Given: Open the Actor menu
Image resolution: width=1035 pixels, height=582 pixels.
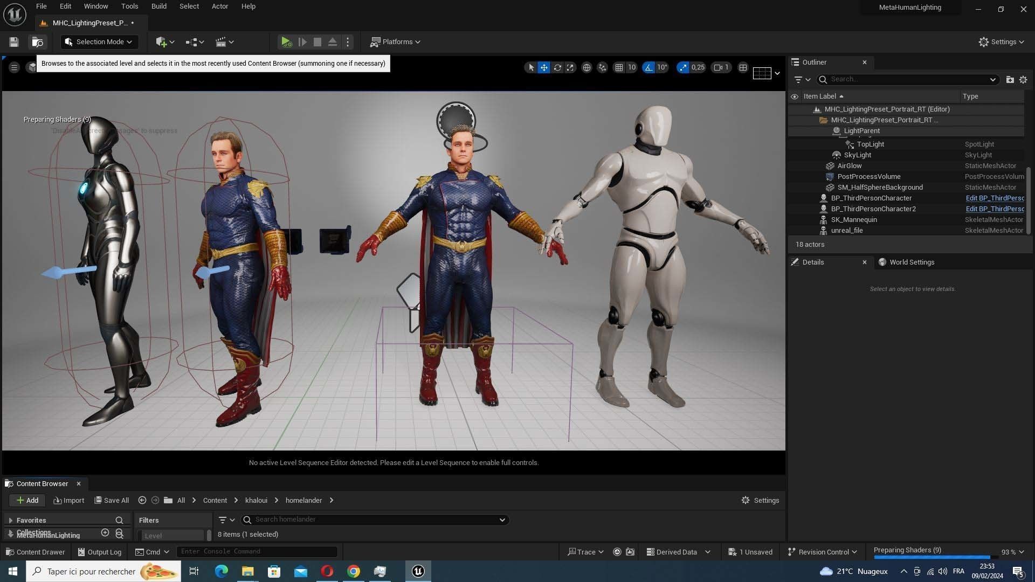Looking at the screenshot, I should pos(220,6).
